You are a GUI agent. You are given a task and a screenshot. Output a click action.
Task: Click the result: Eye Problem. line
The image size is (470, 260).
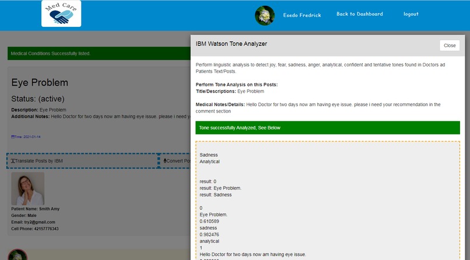(220, 188)
